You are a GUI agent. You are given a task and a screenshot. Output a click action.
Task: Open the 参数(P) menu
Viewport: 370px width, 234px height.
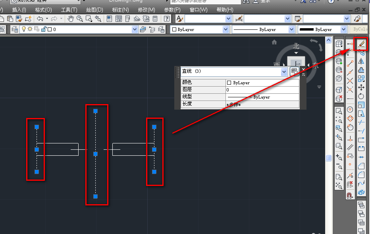click(x=172, y=10)
